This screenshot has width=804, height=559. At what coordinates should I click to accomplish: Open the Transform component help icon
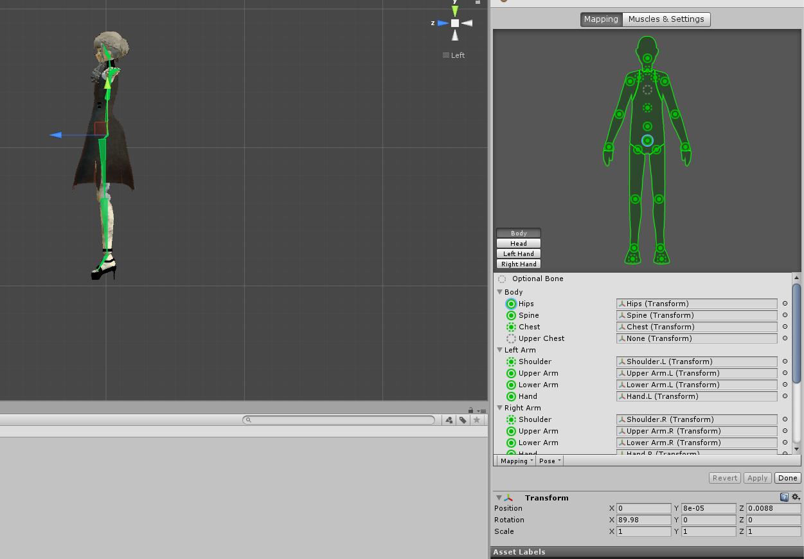click(x=784, y=497)
